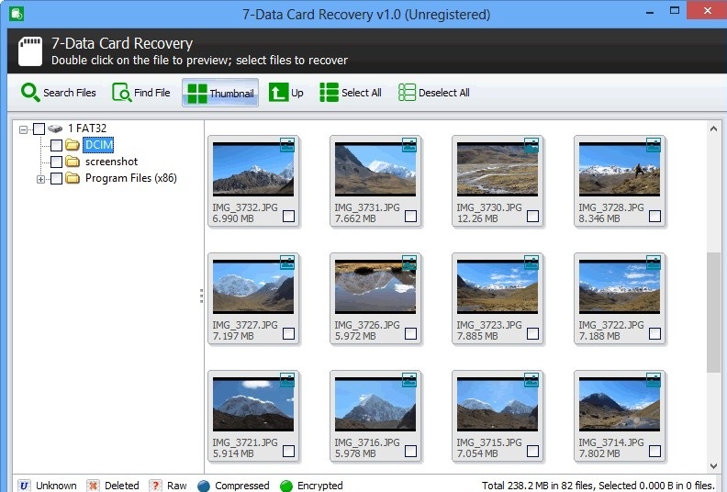This screenshot has width=727, height=492.
Task: Click image-type badge on IMG_3732.JPG
Action: tap(287, 145)
